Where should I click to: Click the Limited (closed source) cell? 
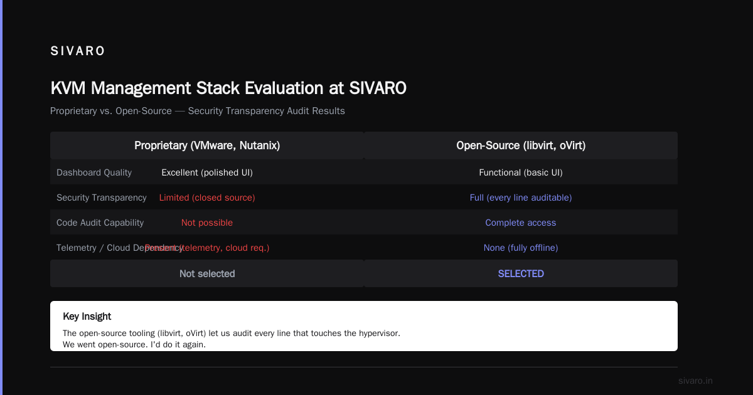click(x=207, y=197)
